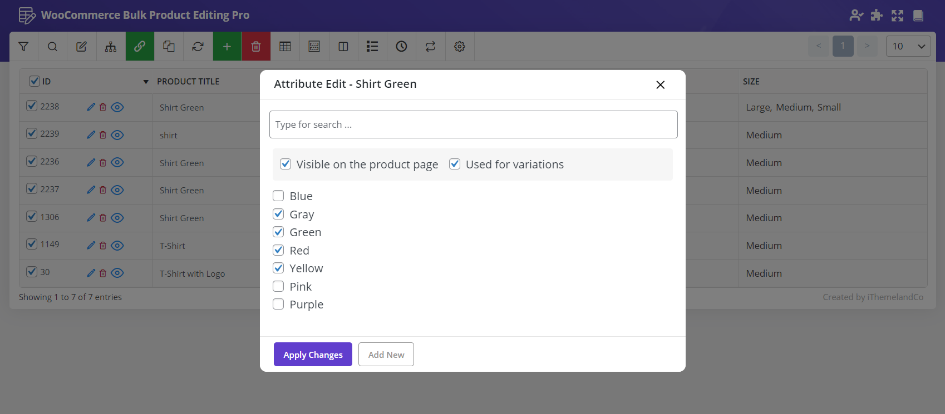Open the history clock icon

(x=401, y=47)
